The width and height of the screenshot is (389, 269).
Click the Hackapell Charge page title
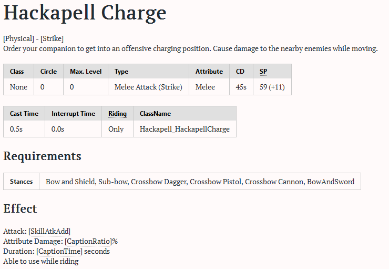click(x=85, y=13)
